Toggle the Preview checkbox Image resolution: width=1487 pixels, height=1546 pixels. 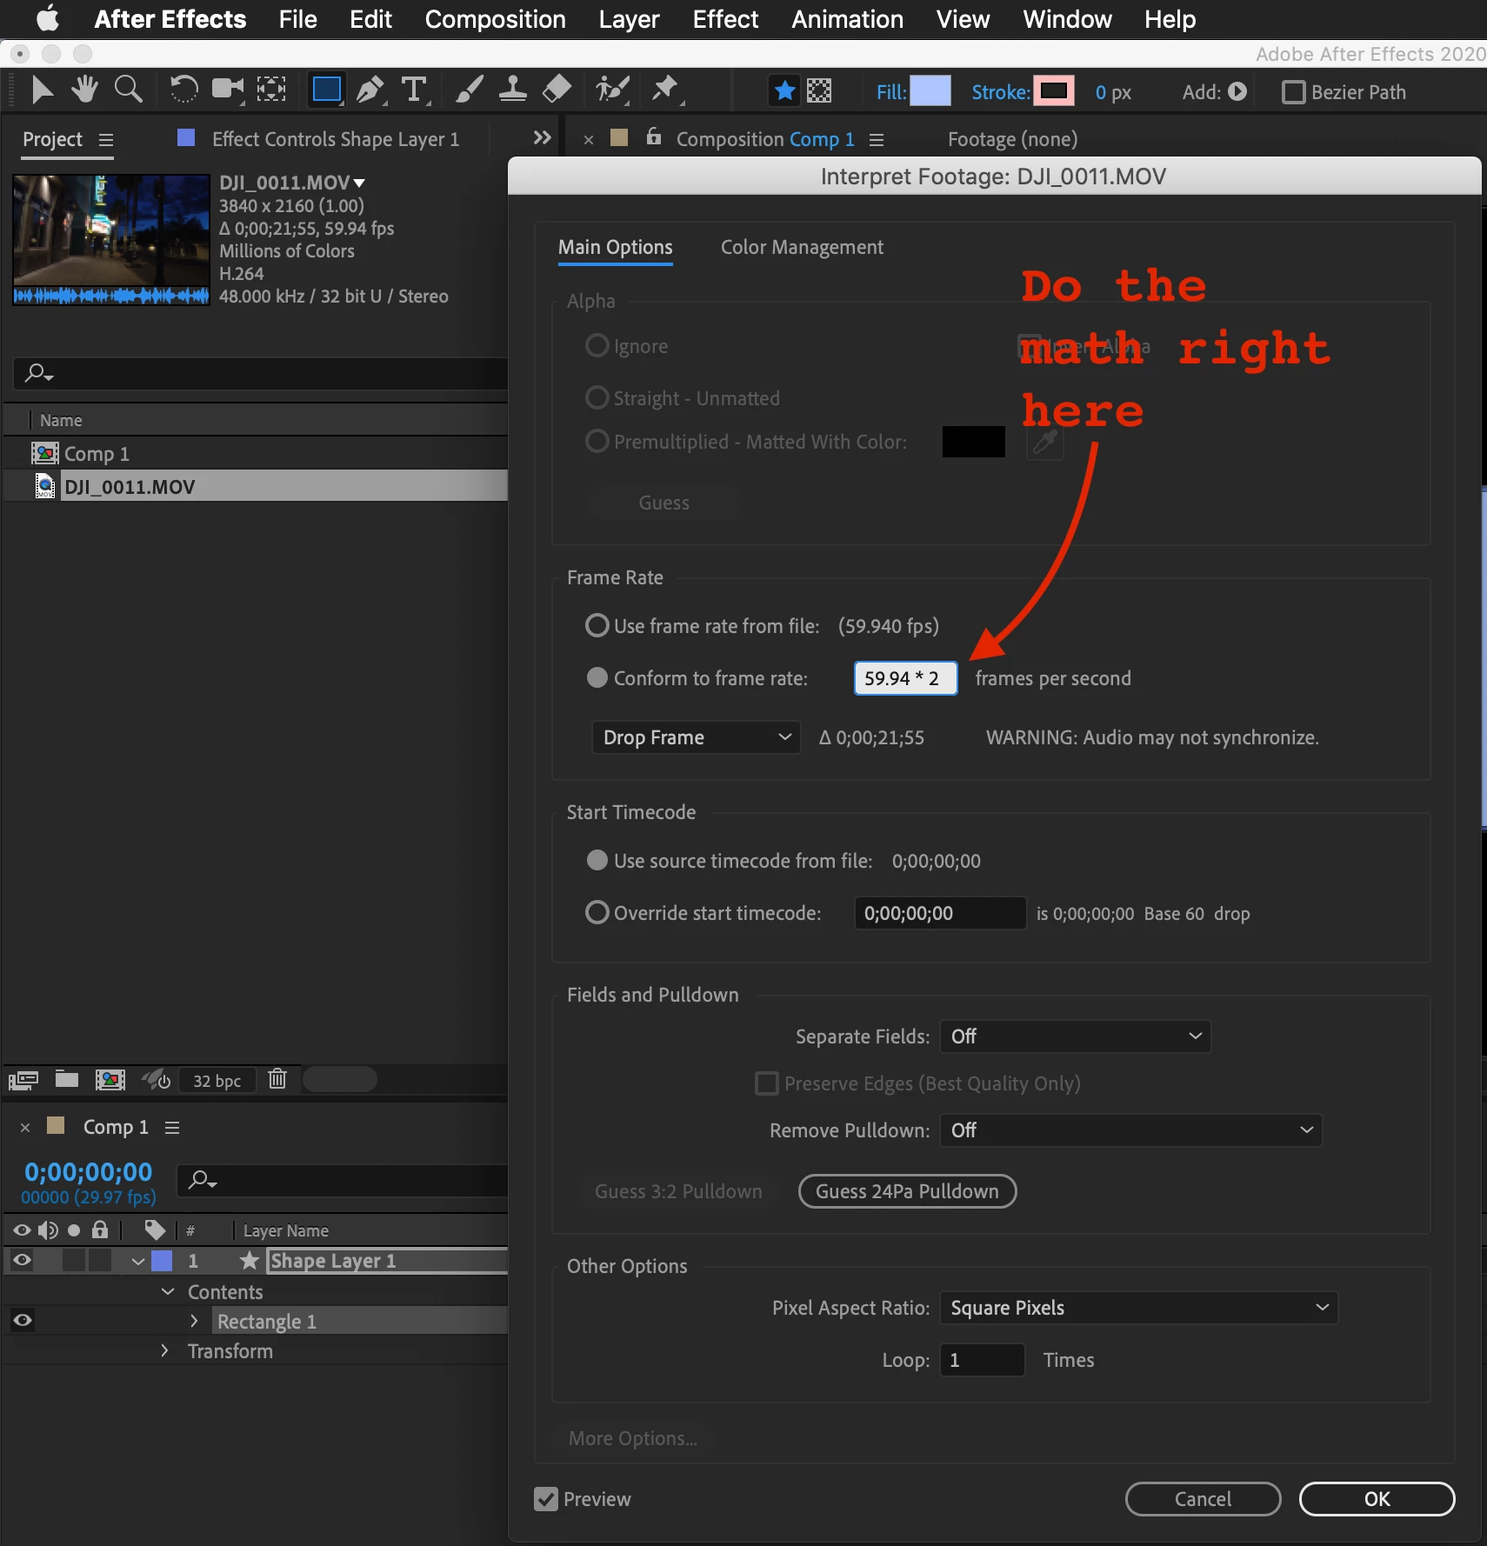pyautogui.click(x=546, y=1499)
